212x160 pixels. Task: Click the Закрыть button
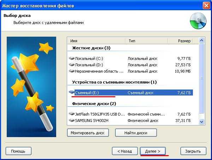tap(193, 151)
